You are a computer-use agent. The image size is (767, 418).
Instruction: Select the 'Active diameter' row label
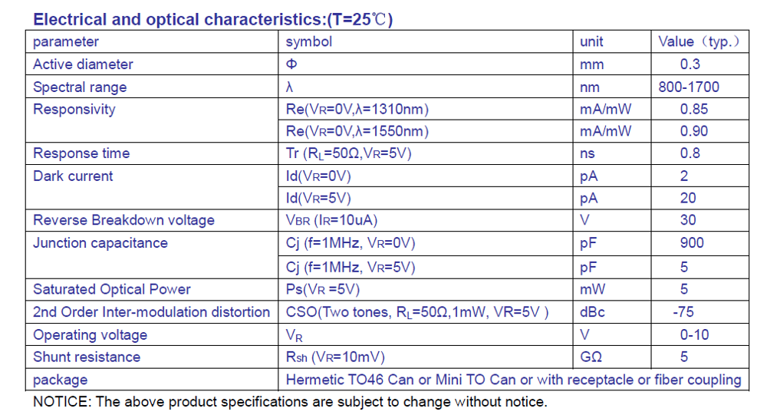(x=83, y=64)
